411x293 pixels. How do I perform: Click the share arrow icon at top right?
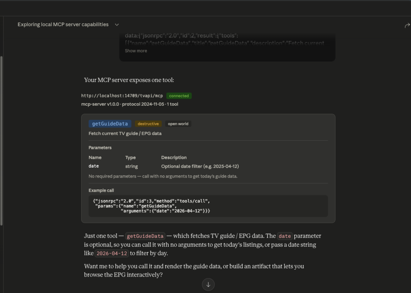[x=407, y=25]
